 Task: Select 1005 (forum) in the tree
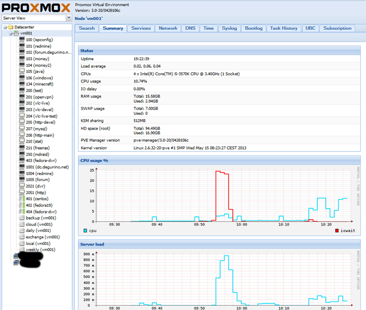pyautogui.click(x=38, y=179)
